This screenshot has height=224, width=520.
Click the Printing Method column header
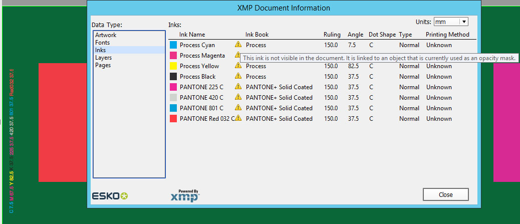coord(447,35)
